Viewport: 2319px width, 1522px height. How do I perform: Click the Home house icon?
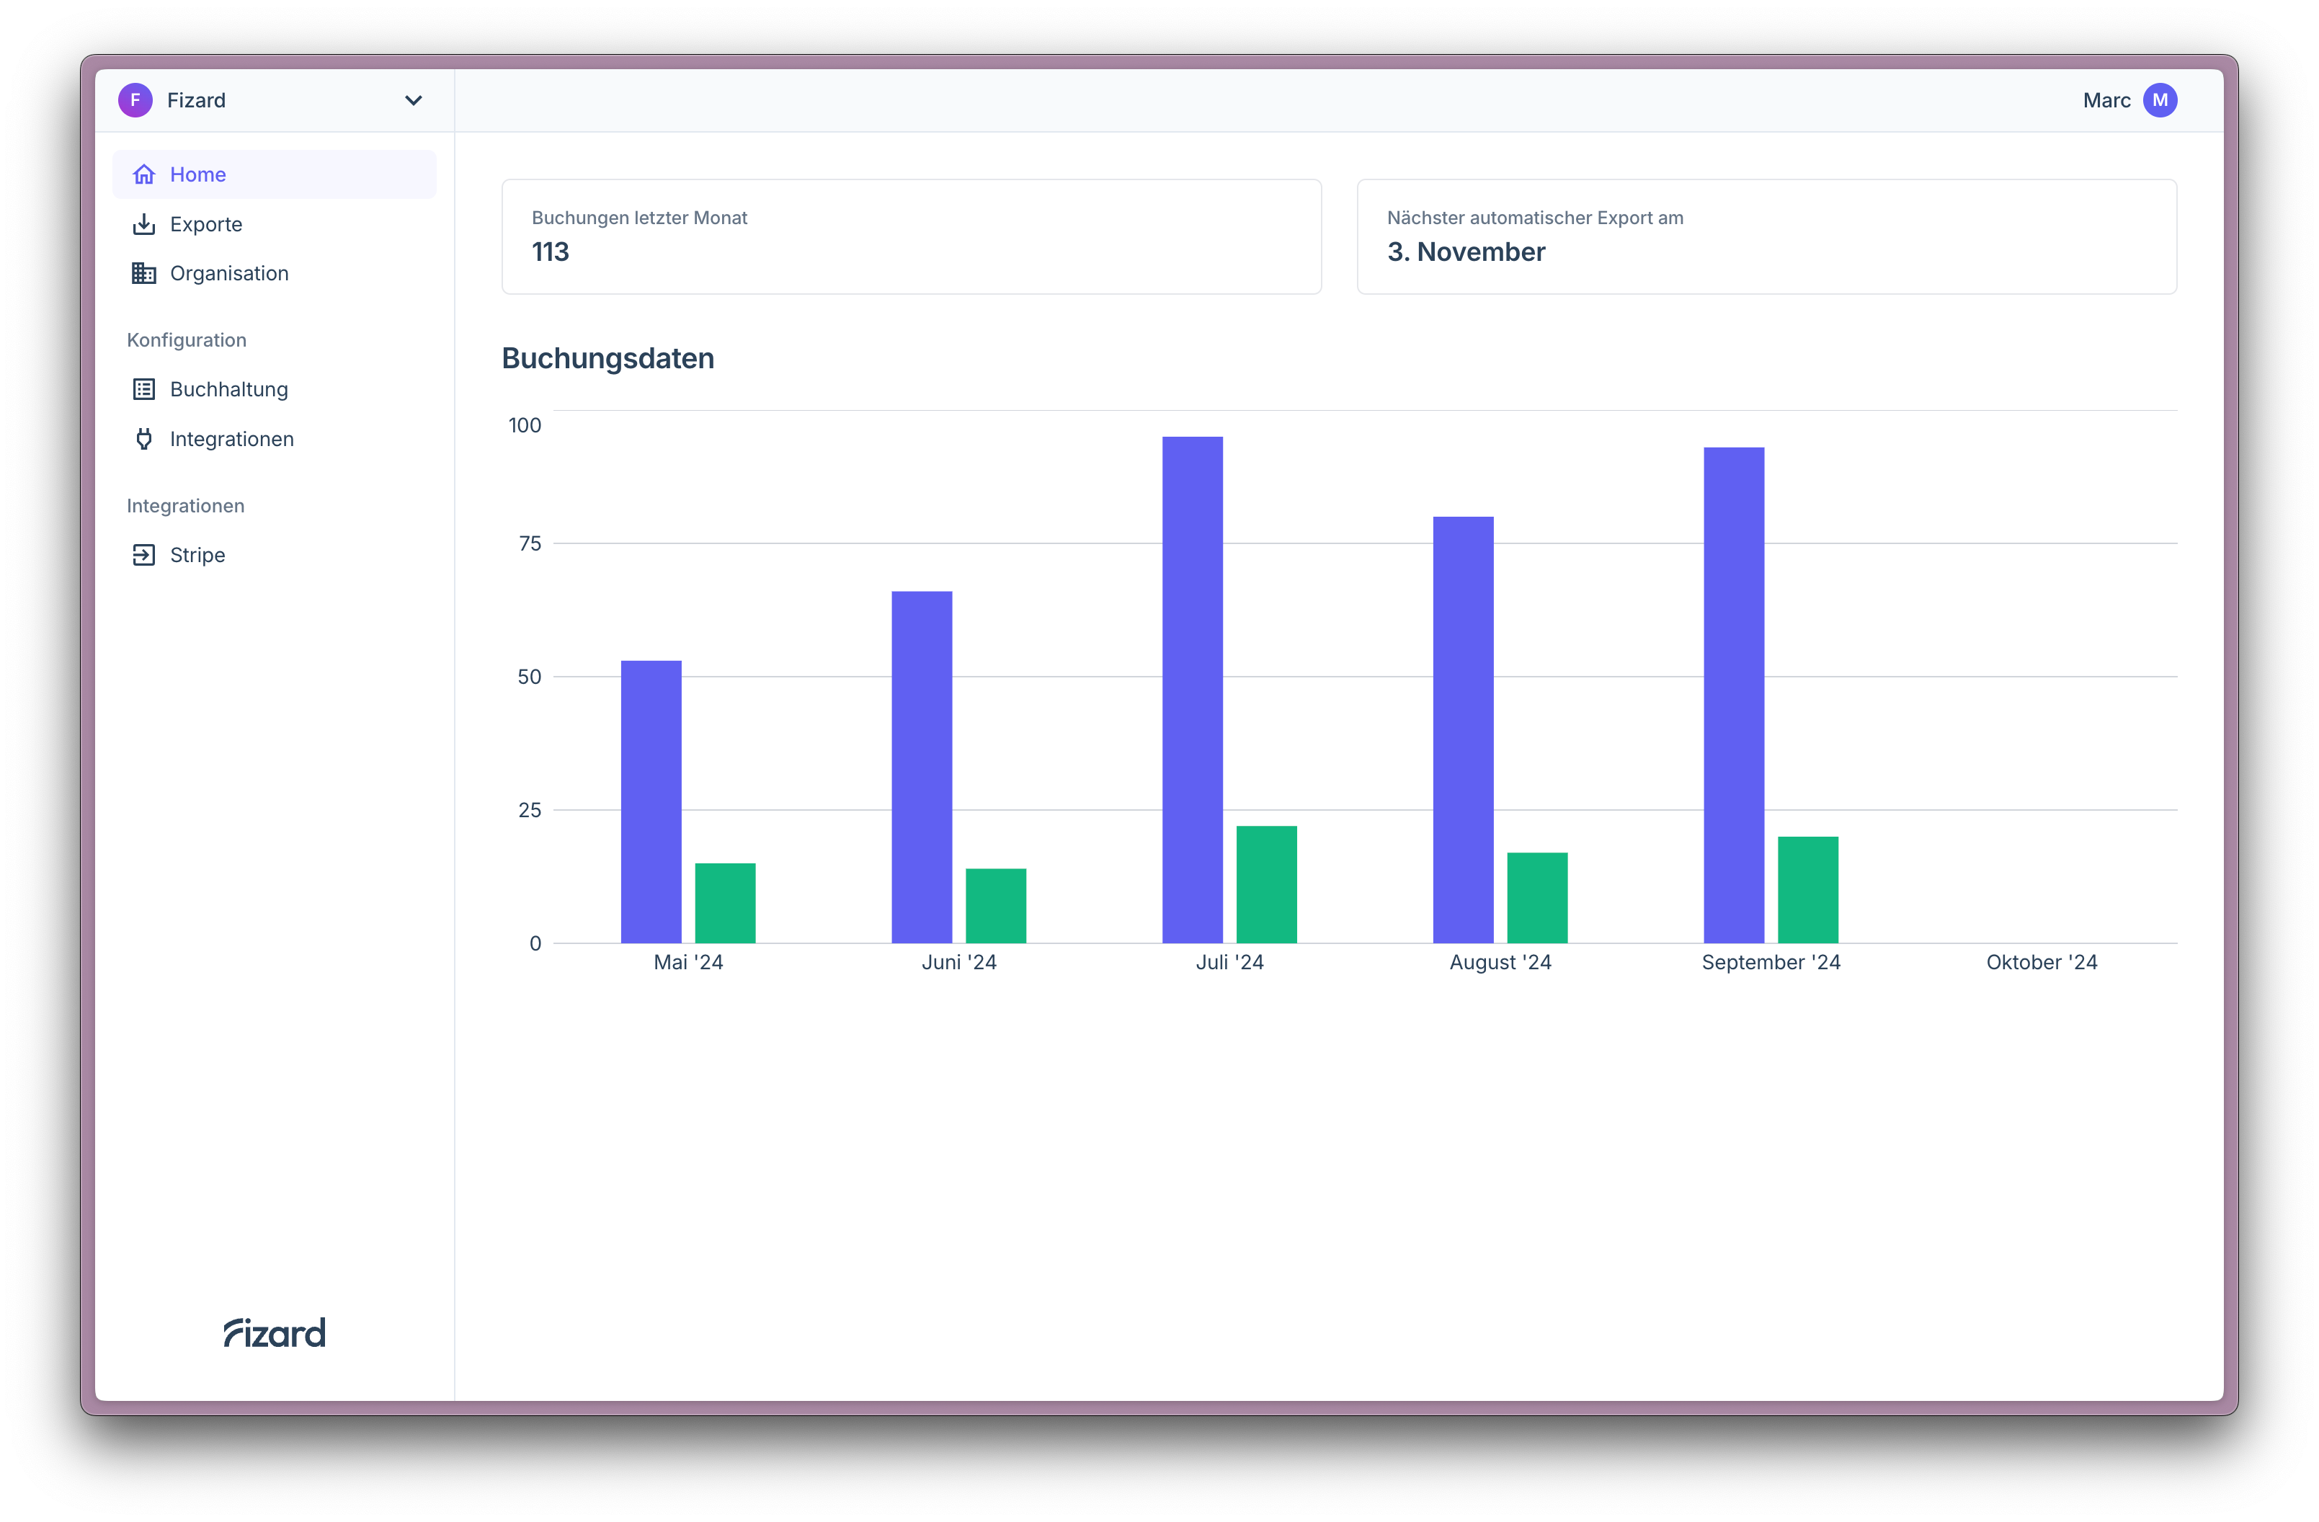pyautogui.click(x=144, y=174)
